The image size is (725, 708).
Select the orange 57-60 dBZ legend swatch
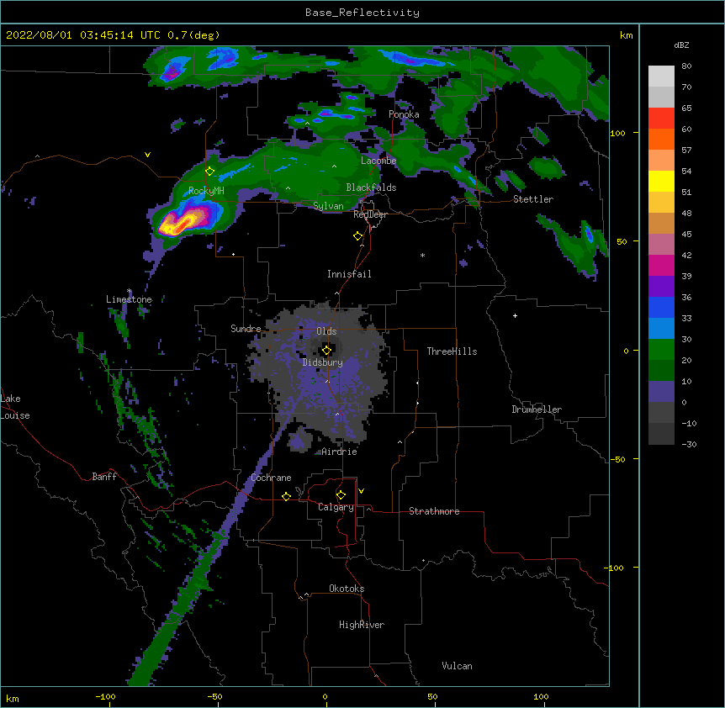[661, 140]
